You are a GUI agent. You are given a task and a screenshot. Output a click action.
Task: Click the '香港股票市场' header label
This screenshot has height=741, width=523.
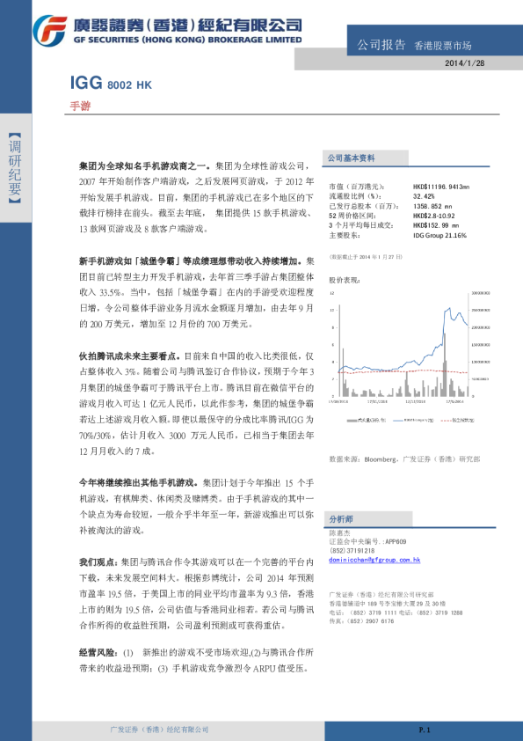[442, 46]
